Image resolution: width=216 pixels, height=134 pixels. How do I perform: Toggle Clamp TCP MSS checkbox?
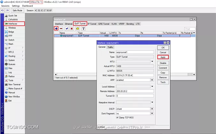point(117,118)
